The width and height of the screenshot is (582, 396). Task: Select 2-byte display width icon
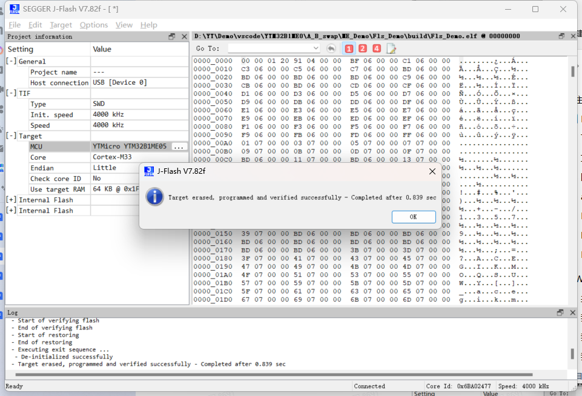click(363, 48)
